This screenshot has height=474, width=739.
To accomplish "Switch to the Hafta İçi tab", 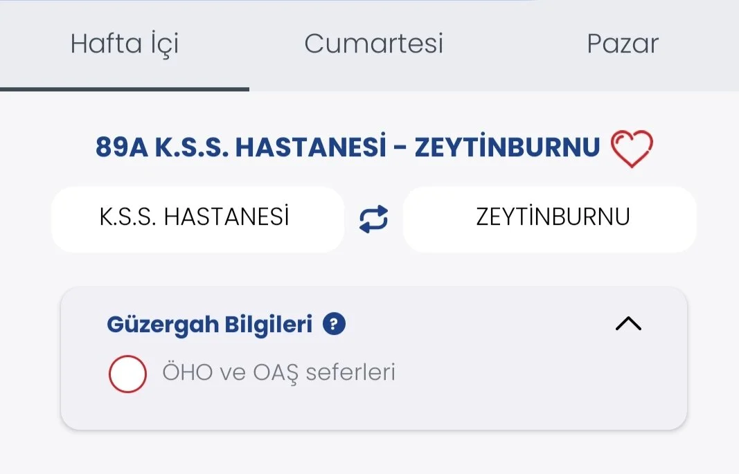I will click(x=125, y=44).
